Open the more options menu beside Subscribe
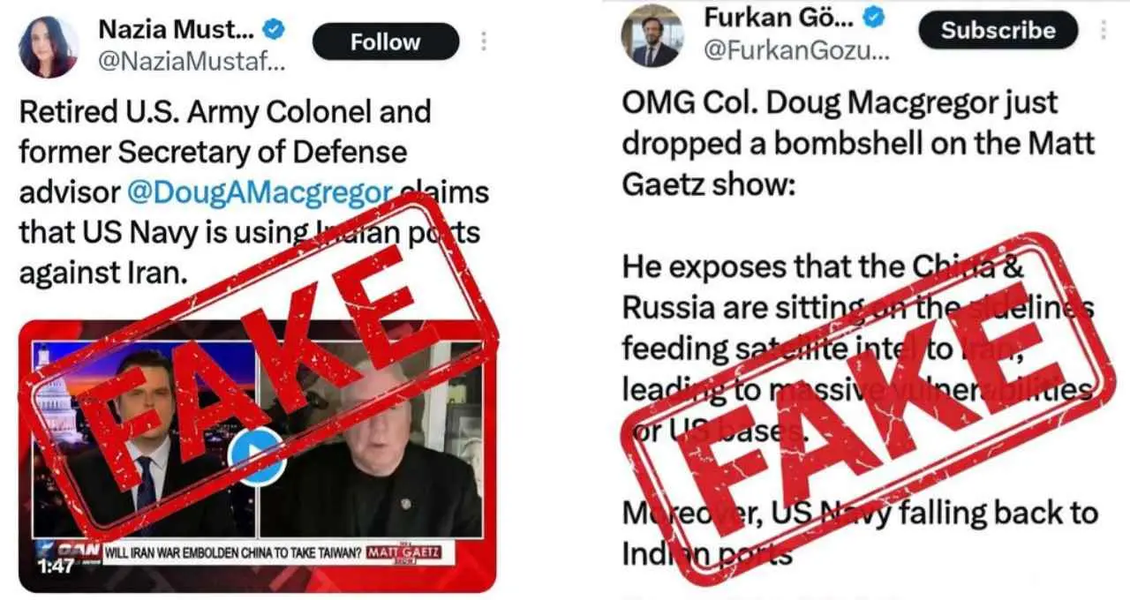The image size is (1130, 600). click(1103, 30)
